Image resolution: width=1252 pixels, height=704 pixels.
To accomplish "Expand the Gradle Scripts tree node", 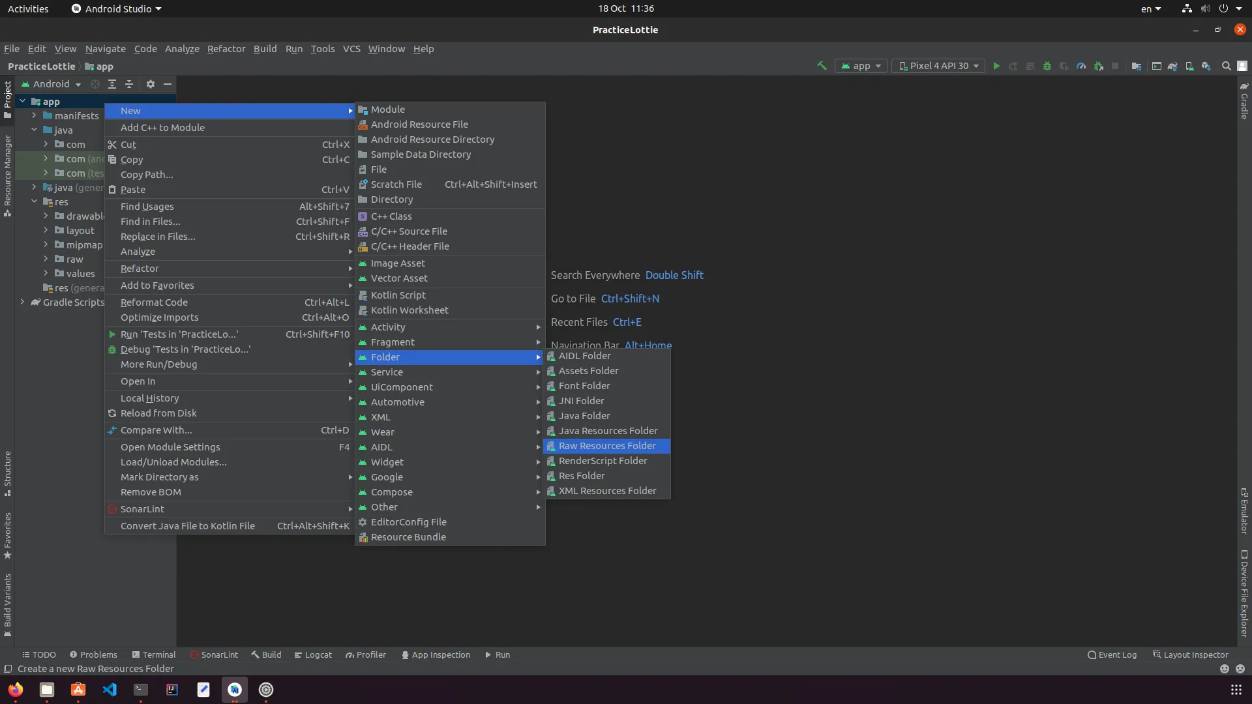I will (x=22, y=302).
